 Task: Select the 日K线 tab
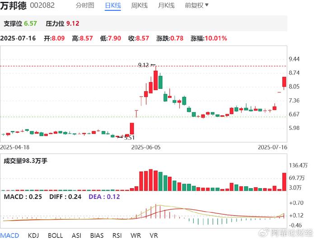coord(112,5)
